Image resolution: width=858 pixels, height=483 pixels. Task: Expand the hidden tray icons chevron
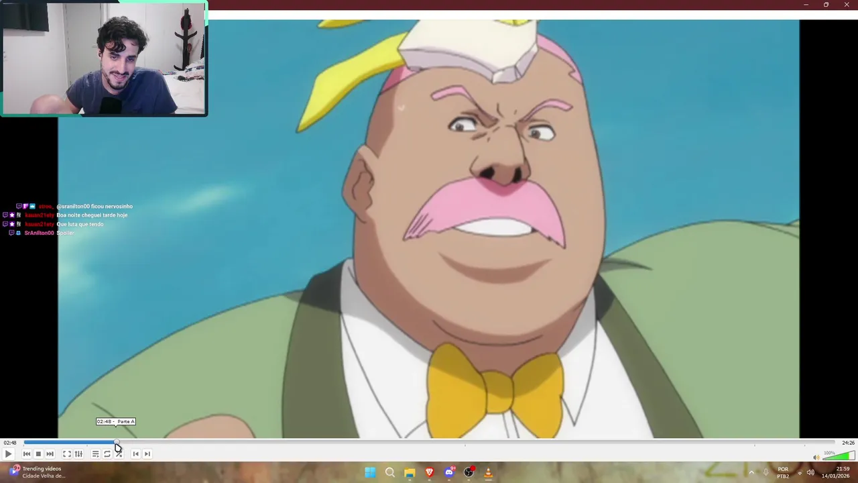click(751, 472)
